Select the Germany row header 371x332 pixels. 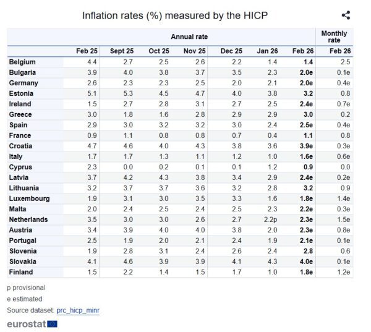coord(24,83)
